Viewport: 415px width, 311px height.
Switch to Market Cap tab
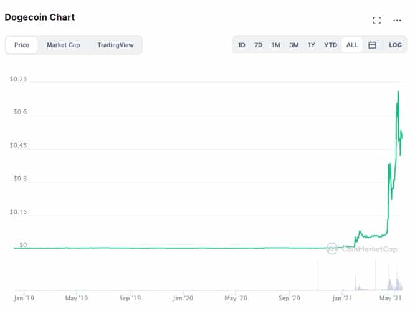tap(63, 45)
